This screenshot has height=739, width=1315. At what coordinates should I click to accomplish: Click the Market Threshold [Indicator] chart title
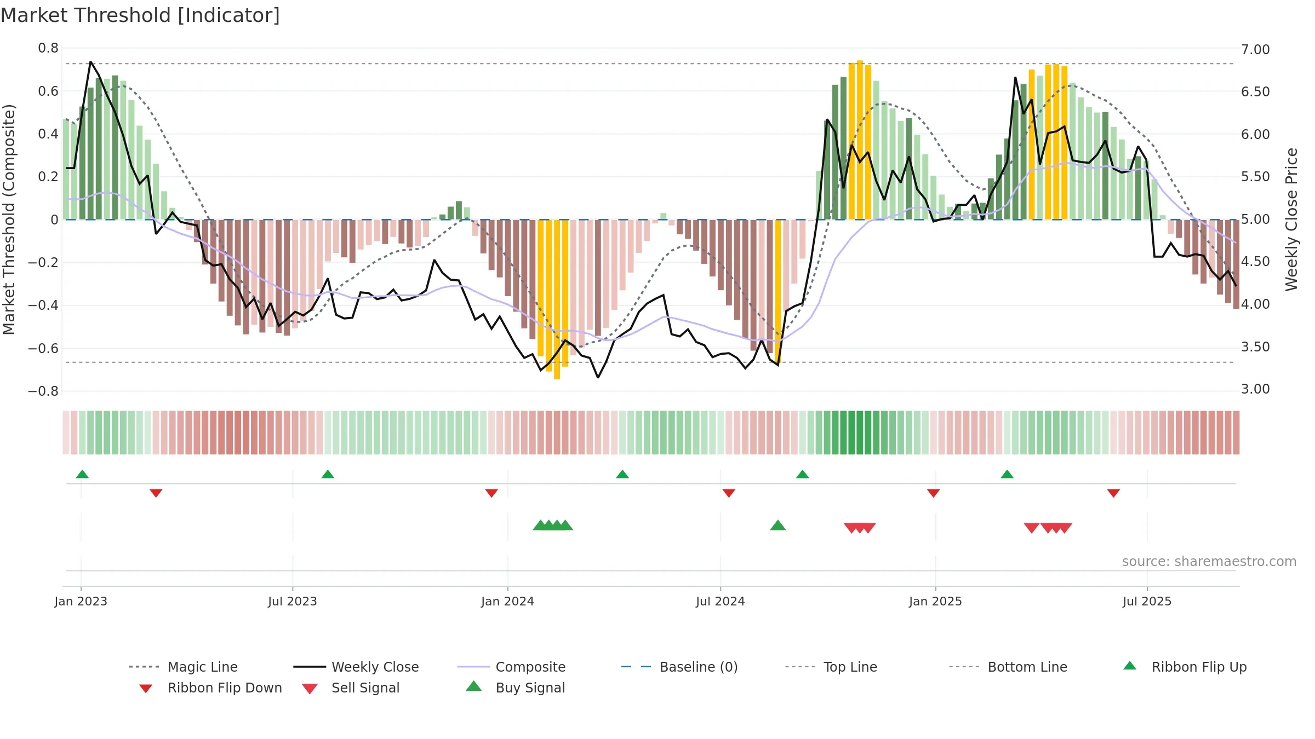click(140, 15)
